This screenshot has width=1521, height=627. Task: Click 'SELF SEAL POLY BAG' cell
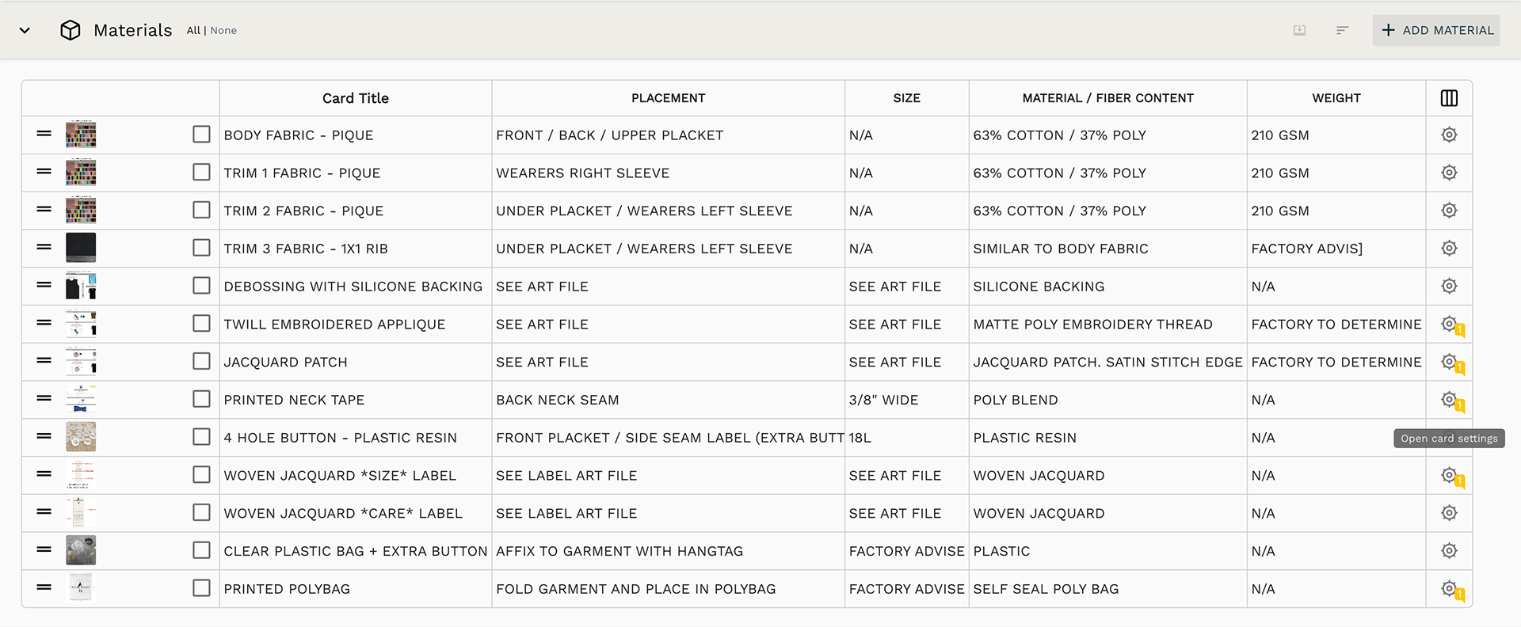click(x=1108, y=589)
